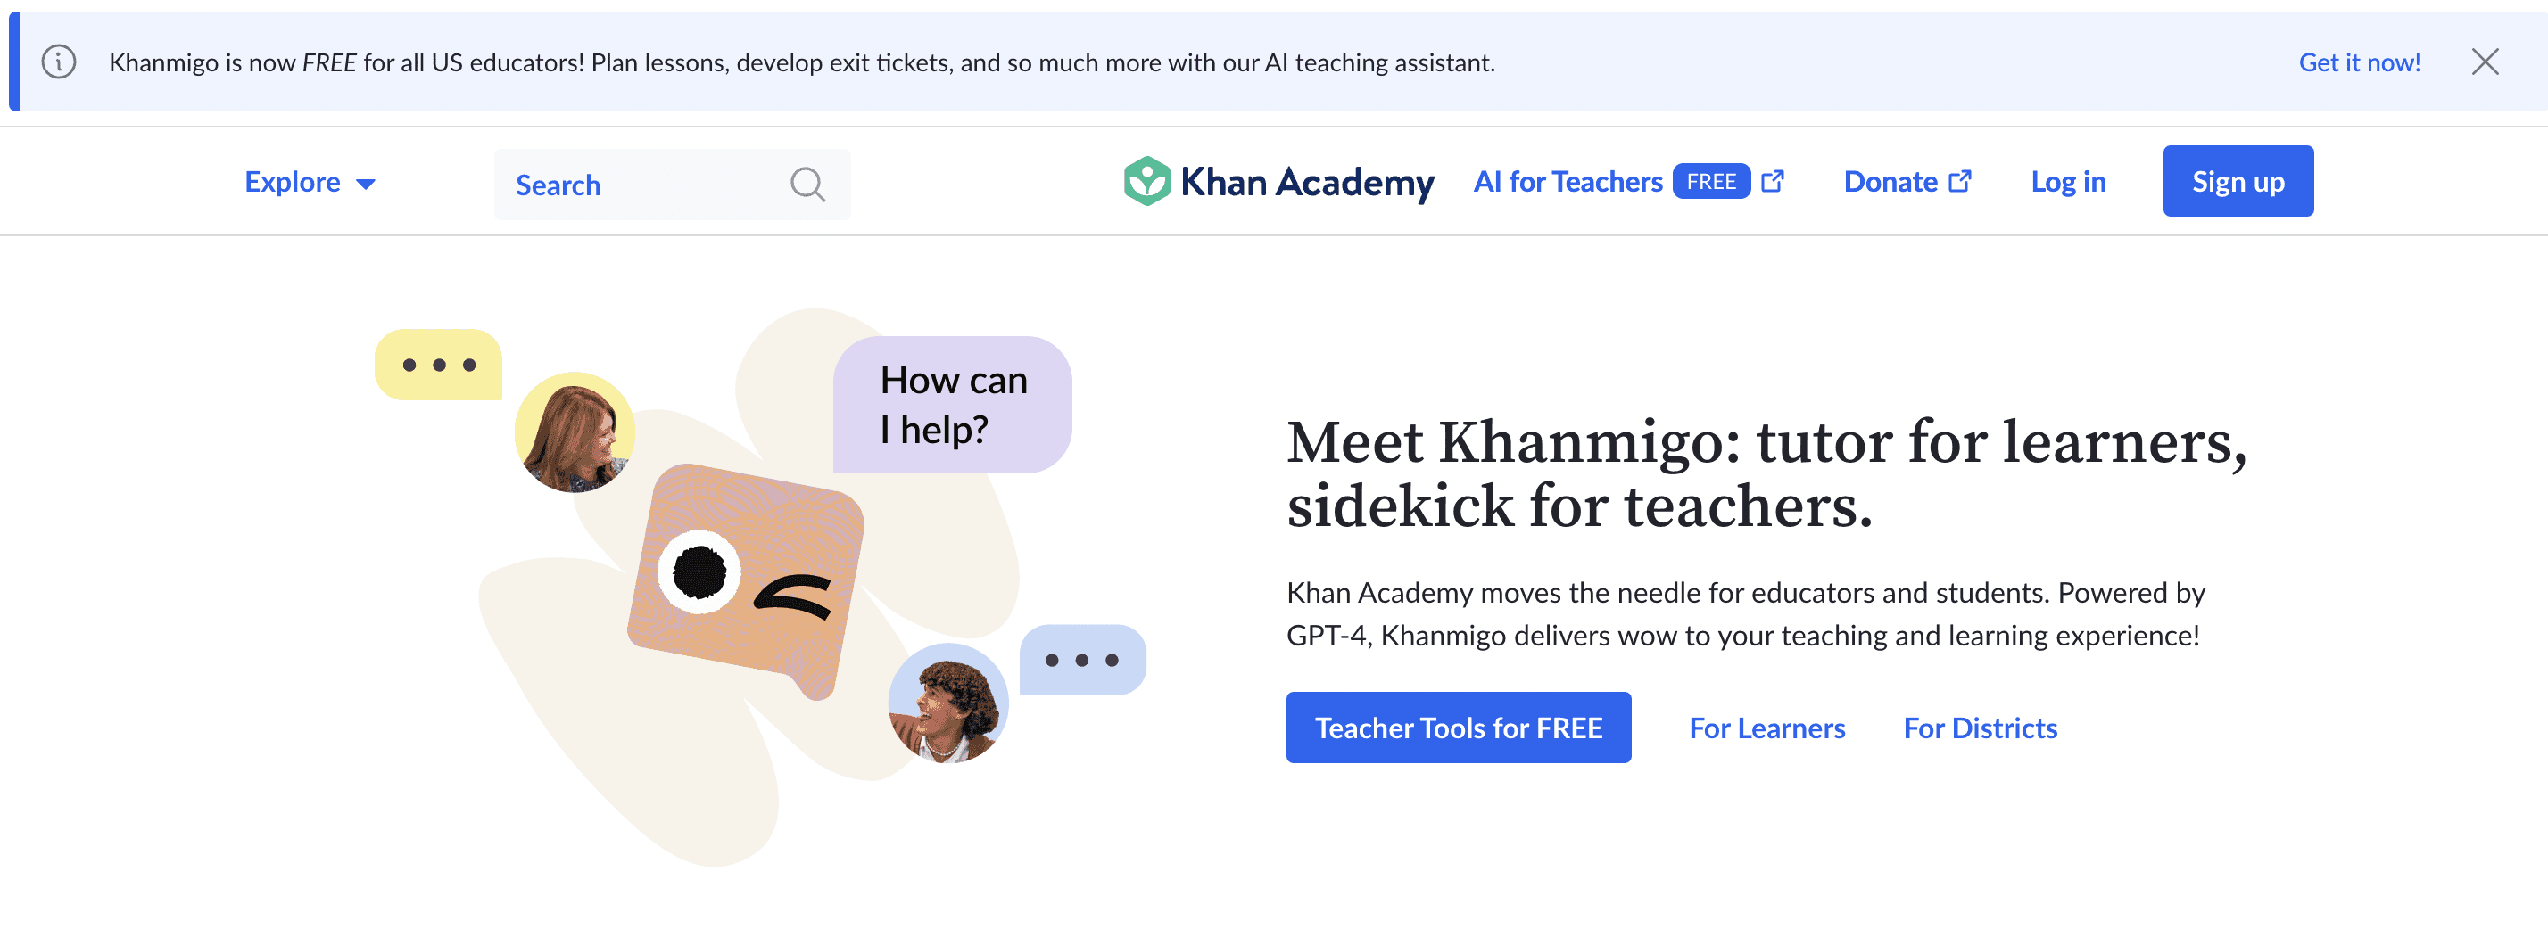Click the Khan Academy leaf logo

[1147, 181]
